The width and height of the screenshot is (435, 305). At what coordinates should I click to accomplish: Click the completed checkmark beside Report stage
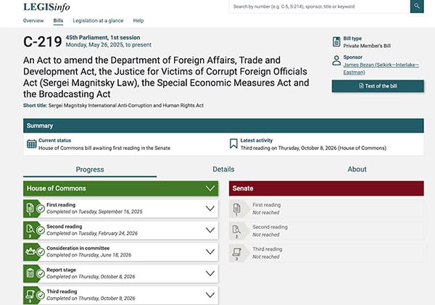tap(41, 273)
